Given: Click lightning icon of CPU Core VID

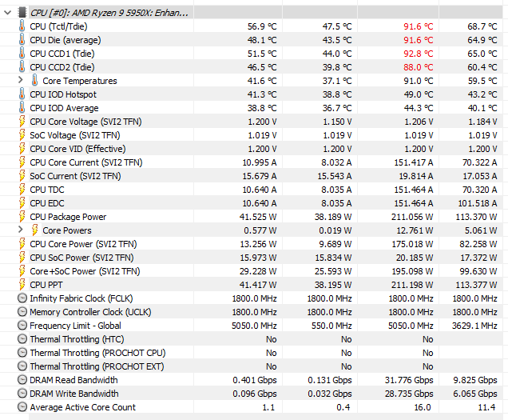Looking at the screenshot, I should [22, 149].
